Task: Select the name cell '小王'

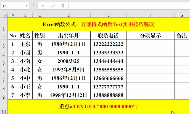Action: click(25, 87)
